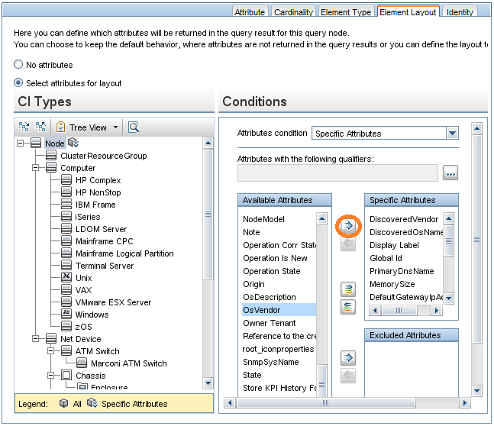Viewport: 494px width, 426px height.
Task: Click the arrow to move attribute to Excluded Attributes
Action: coord(347,357)
